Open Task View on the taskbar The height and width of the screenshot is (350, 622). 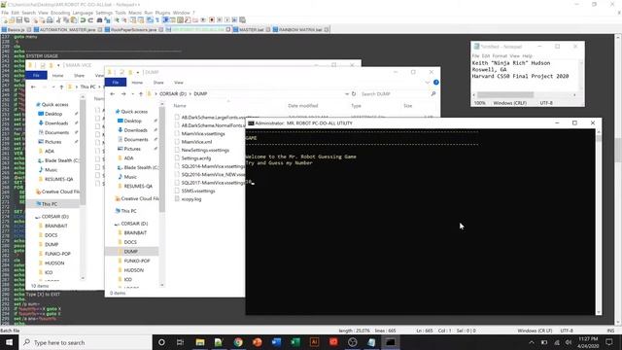click(180, 342)
